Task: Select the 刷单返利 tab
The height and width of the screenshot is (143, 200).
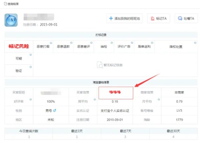Action: (144, 46)
